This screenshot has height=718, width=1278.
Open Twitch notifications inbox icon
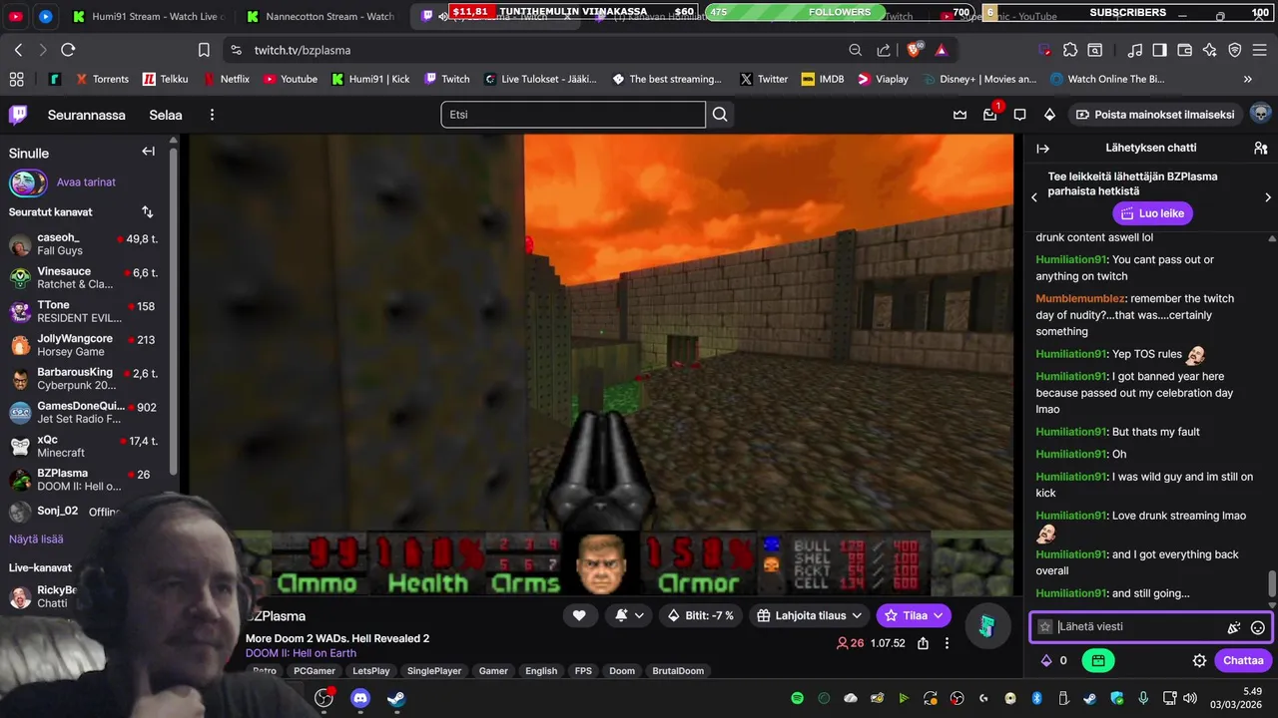click(989, 115)
